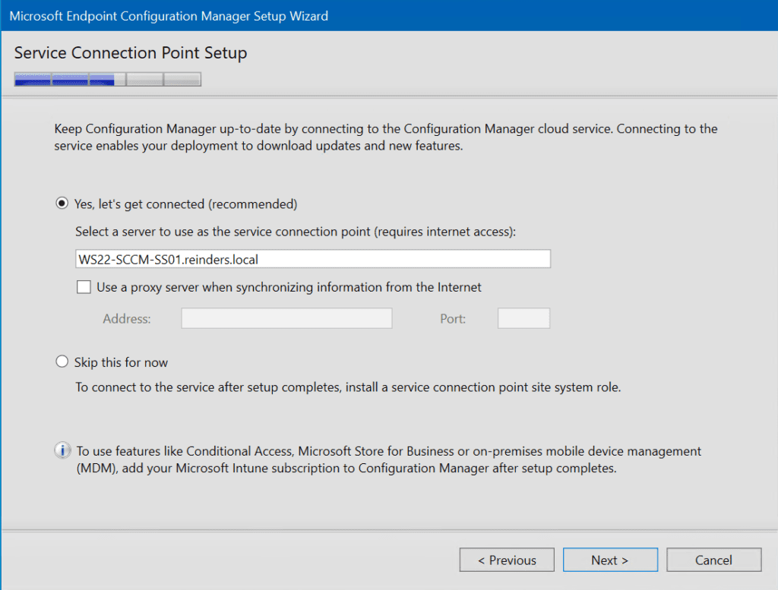Click the "Keep Configuration Manager up-to-date" description
This screenshot has width=778, height=590.
(385, 137)
